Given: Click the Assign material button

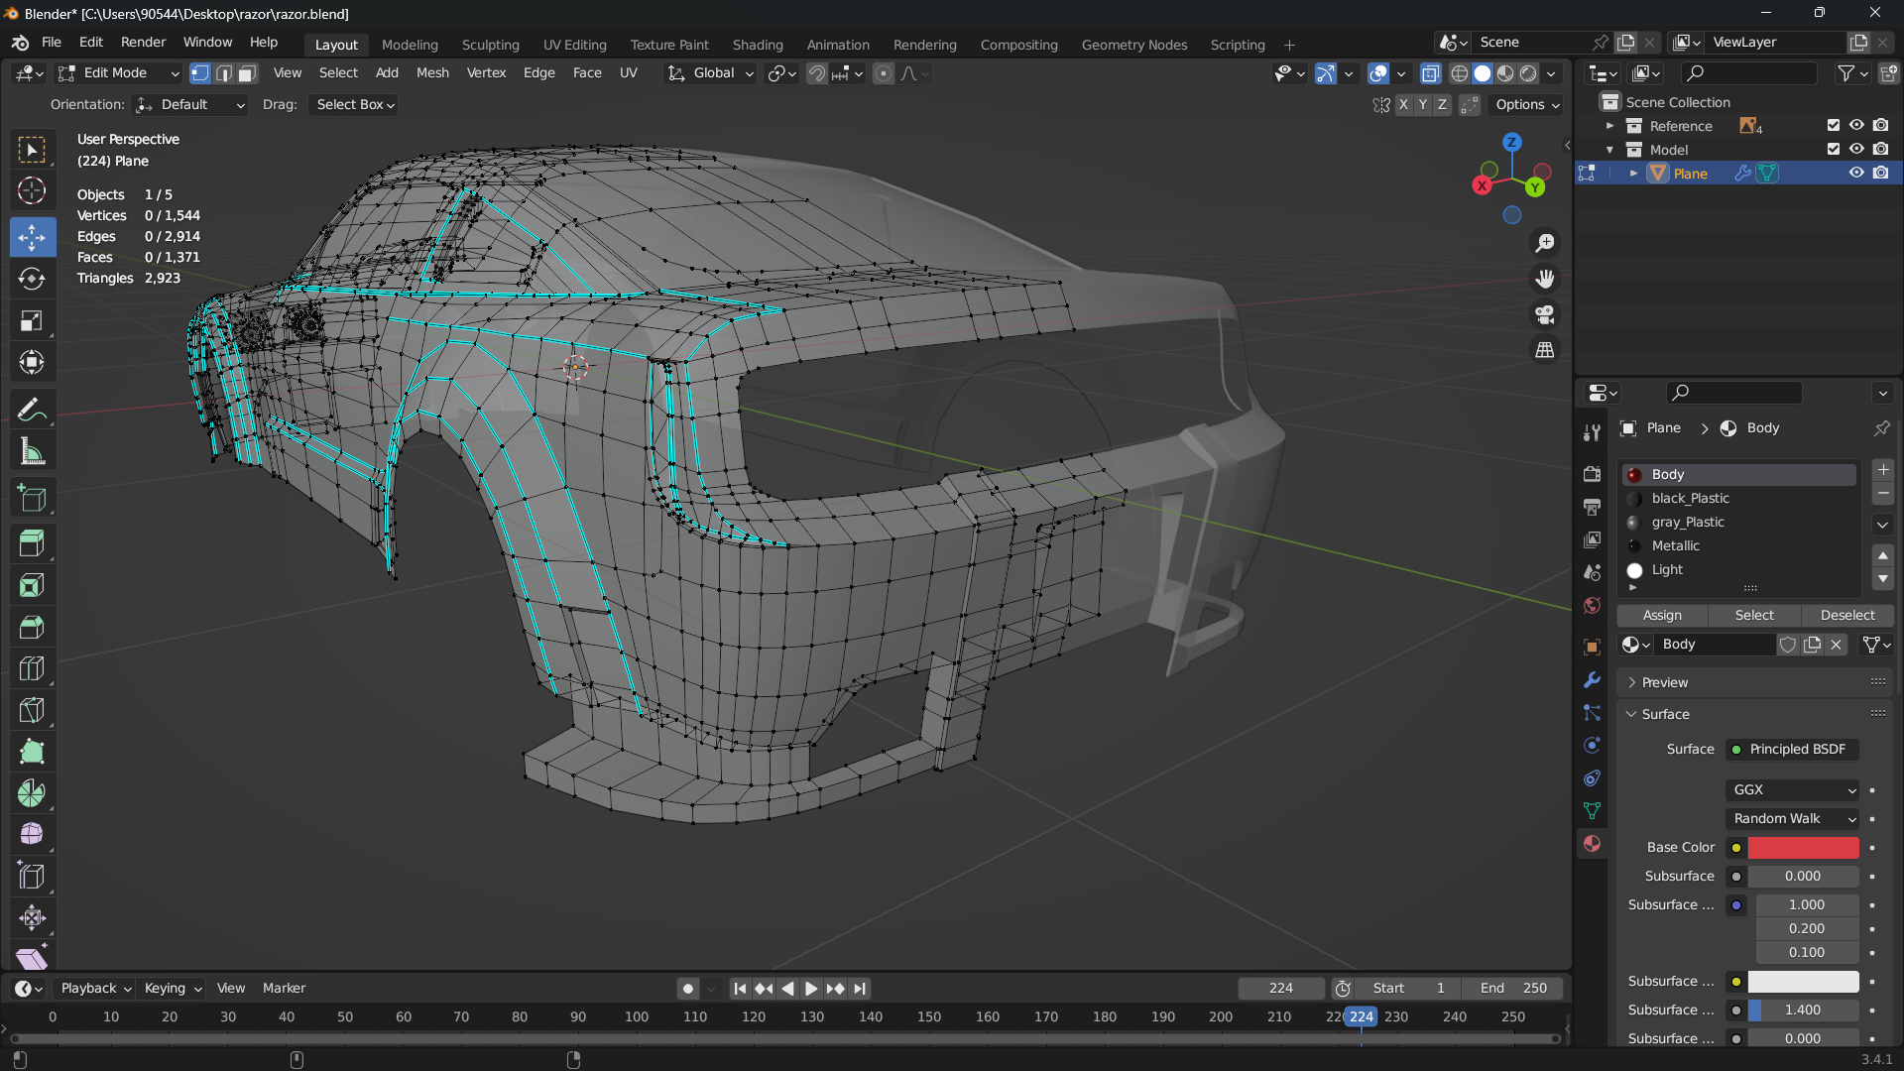Looking at the screenshot, I should click(1662, 615).
